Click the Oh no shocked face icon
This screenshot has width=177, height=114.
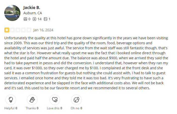pos(76,100)
